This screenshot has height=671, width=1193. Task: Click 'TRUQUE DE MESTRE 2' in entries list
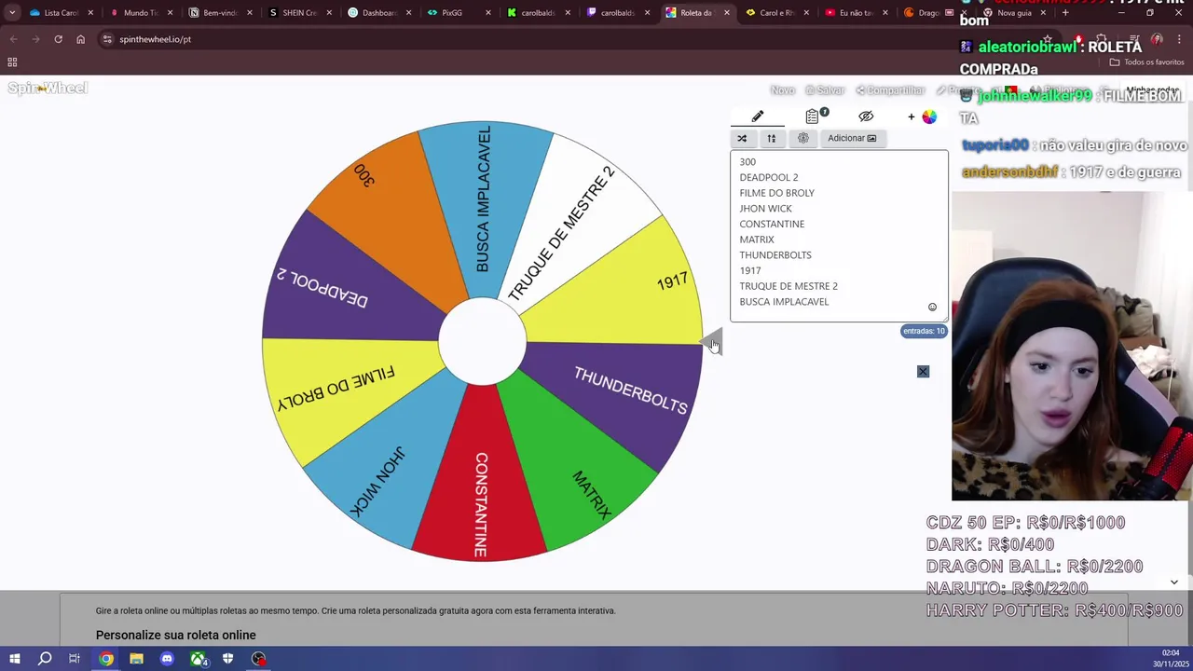(788, 286)
